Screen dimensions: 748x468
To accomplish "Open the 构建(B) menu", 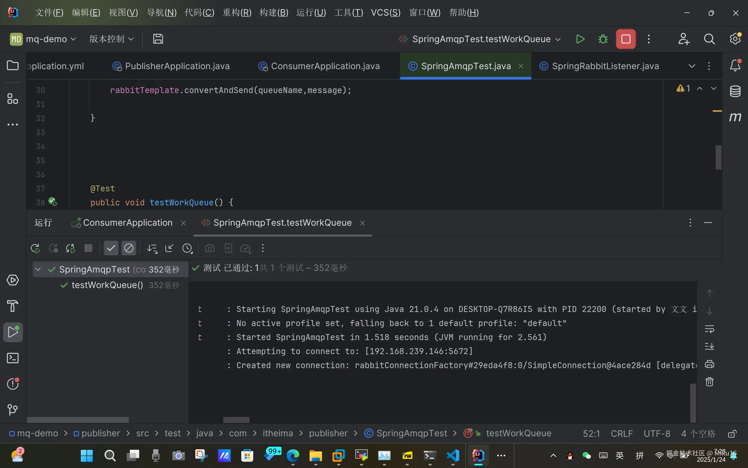I will (274, 13).
